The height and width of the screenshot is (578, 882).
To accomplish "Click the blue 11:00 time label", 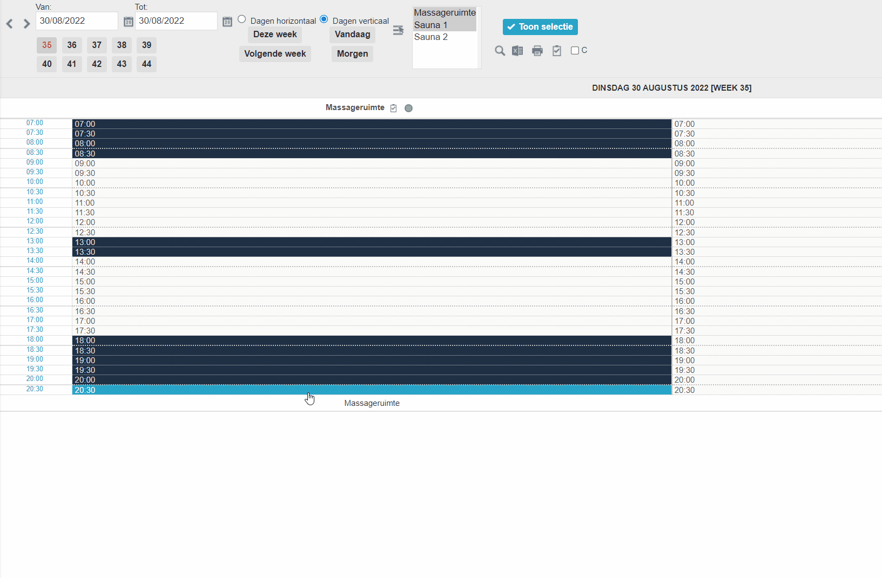I will 35,202.
